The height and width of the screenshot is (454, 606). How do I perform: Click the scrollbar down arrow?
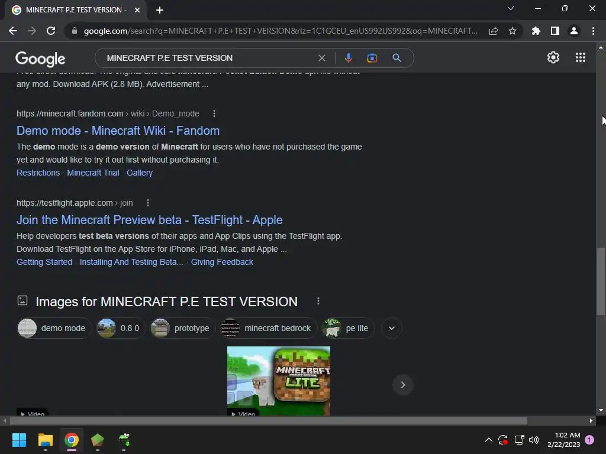(601, 410)
